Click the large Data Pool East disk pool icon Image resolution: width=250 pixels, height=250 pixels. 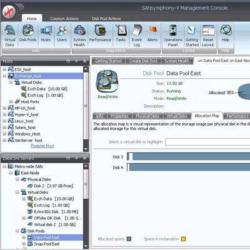[x=107, y=81]
